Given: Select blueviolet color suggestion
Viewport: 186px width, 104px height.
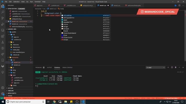Looking at the screenshot, I should click(x=86, y=38).
